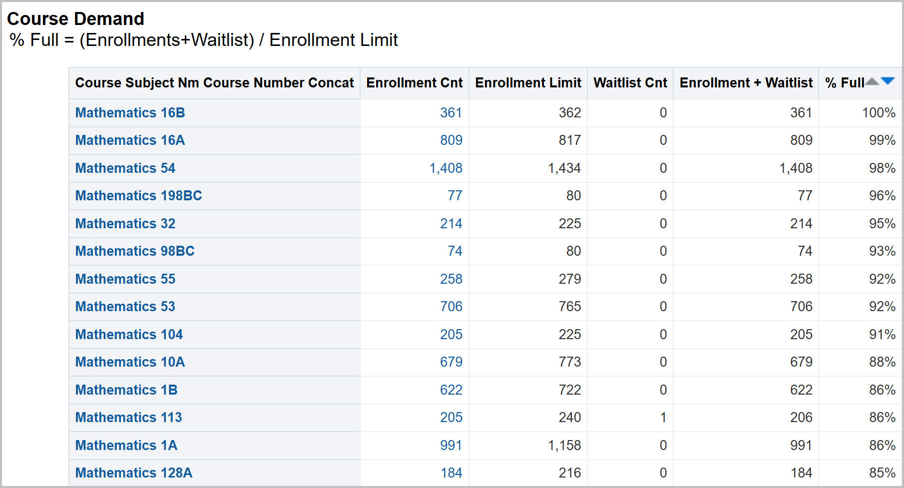Image resolution: width=904 pixels, height=488 pixels.
Task: Open the Mathematics 113 course link
Action: (x=128, y=417)
